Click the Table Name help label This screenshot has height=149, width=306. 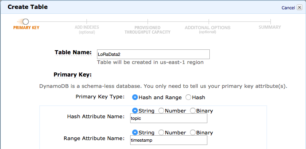click(73, 52)
